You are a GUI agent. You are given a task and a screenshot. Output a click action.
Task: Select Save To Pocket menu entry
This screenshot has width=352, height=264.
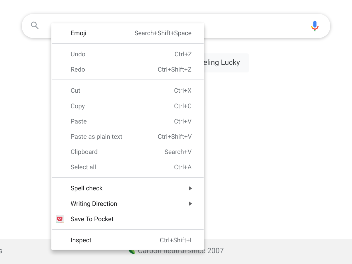92,219
